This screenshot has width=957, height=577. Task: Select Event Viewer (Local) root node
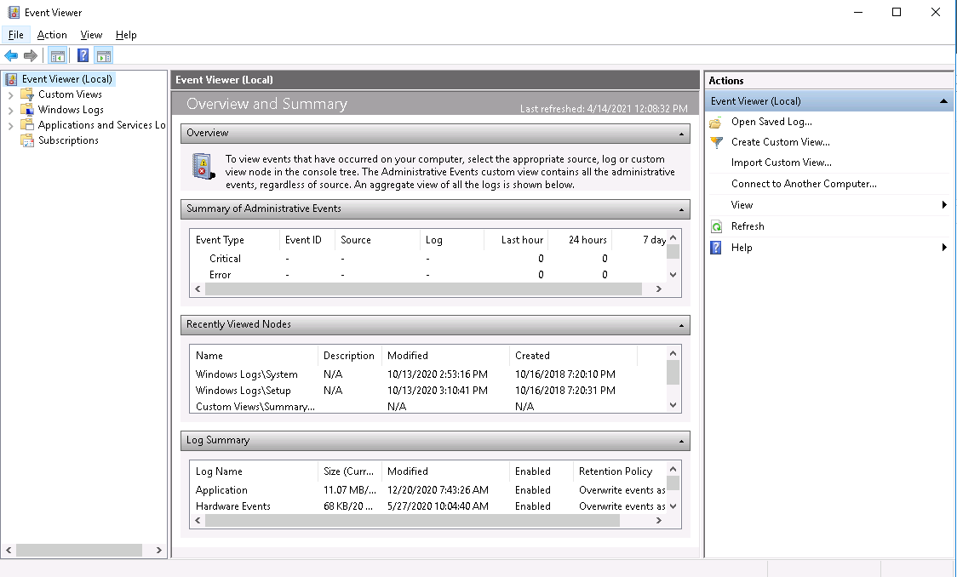pyautogui.click(x=67, y=79)
